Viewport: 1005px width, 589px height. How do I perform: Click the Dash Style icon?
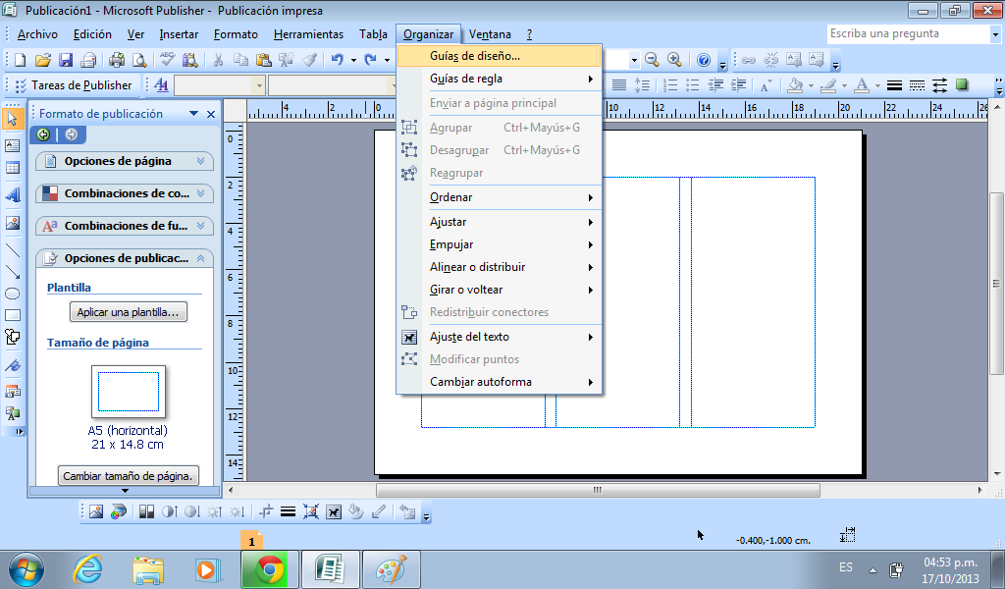click(918, 85)
